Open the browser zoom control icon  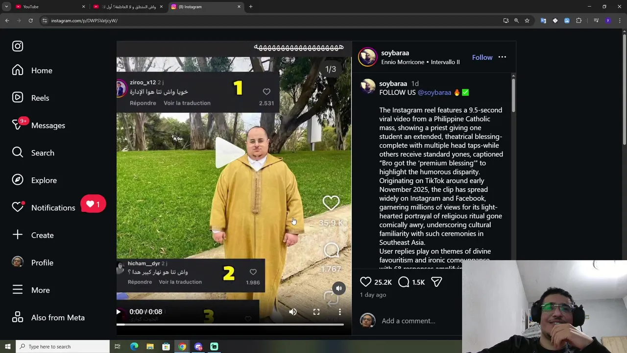coord(516,21)
